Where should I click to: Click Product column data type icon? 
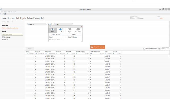(x=36, y=53)
